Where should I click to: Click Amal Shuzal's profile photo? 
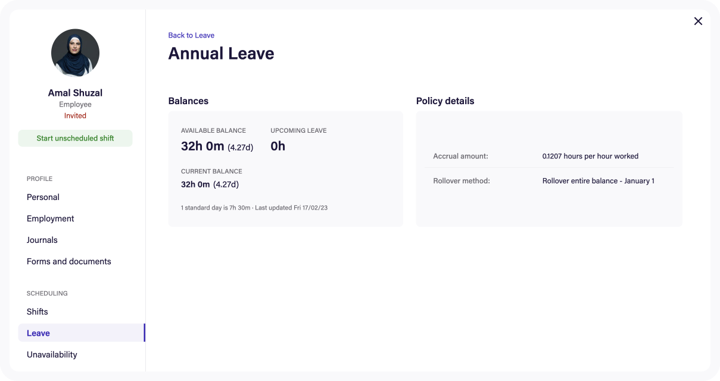pos(75,53)
